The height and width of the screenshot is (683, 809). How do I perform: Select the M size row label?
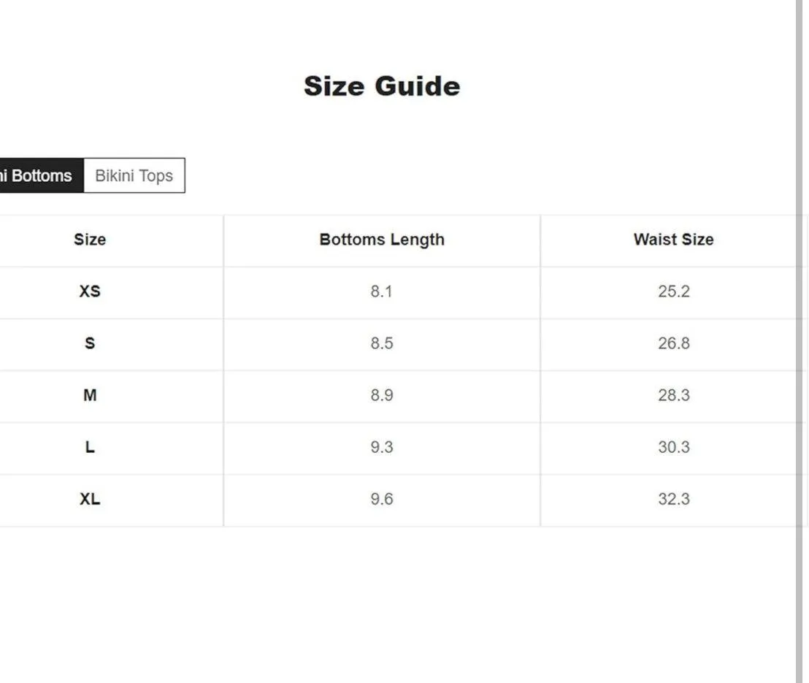point(90,395)
